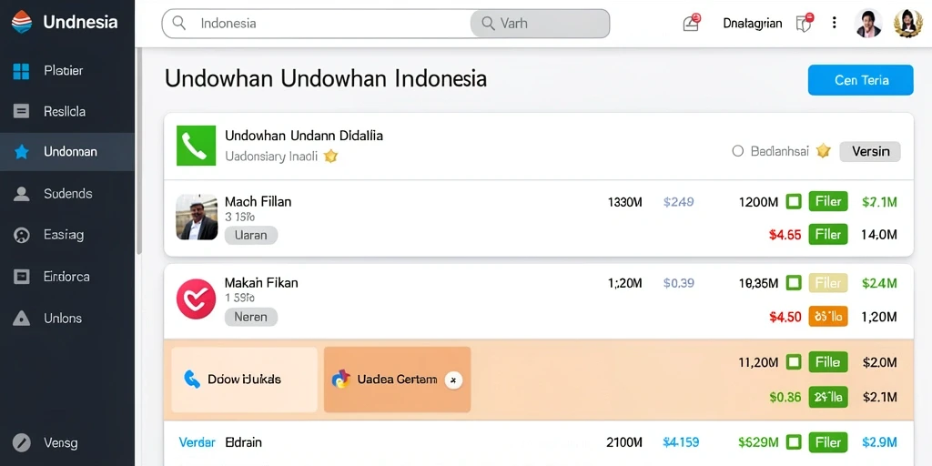Open the Mach Fillan profile photo
The width and height of the screenshot is (932, 466).
tap(197, 217)
